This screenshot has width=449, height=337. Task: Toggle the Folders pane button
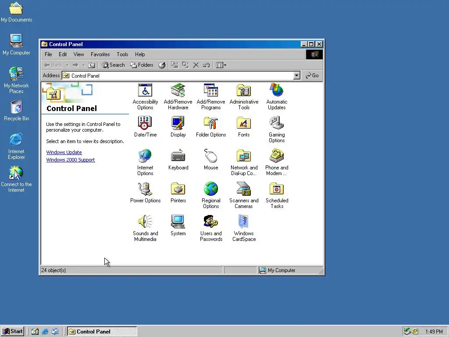142,65
